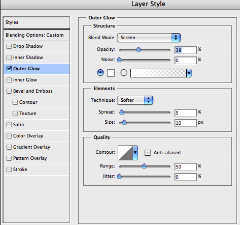Select Bevel and Emboss style row
Image resolution: width=240 pixels, height=225 pixels.
coord(37,91)
